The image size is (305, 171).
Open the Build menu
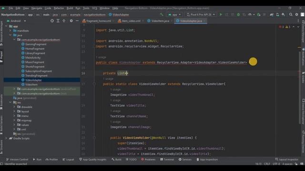click(70, 8)
